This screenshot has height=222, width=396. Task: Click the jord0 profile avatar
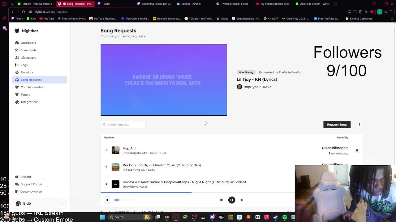pos(18,204)
